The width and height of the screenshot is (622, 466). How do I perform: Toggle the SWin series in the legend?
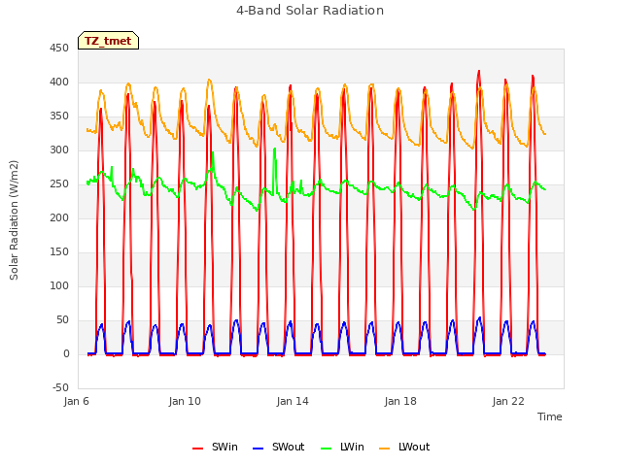[x=215, y=447]
